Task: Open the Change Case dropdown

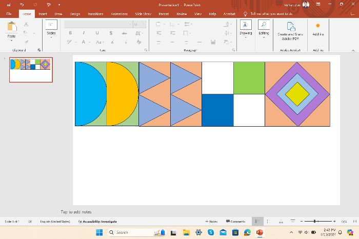Action: 100,42
